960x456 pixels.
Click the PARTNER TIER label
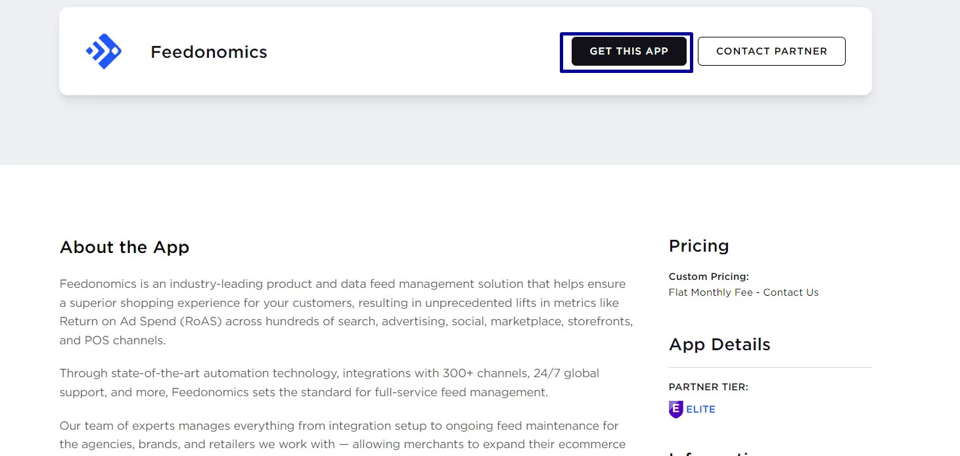(708, 387)
